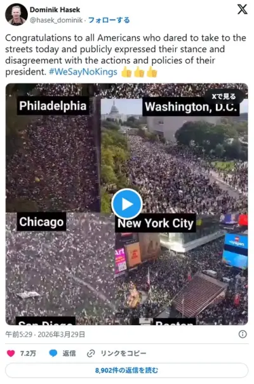Open the #WeSayNoKings hashtag

tap(83, 72)
